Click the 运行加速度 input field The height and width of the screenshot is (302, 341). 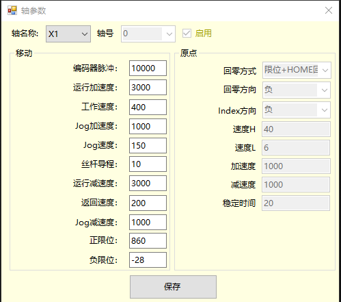click(x=148, y=88)
